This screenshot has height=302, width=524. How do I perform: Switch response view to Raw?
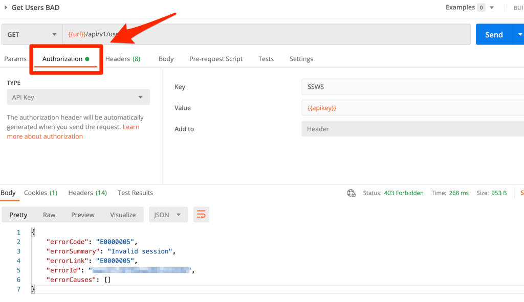[49, 215]
